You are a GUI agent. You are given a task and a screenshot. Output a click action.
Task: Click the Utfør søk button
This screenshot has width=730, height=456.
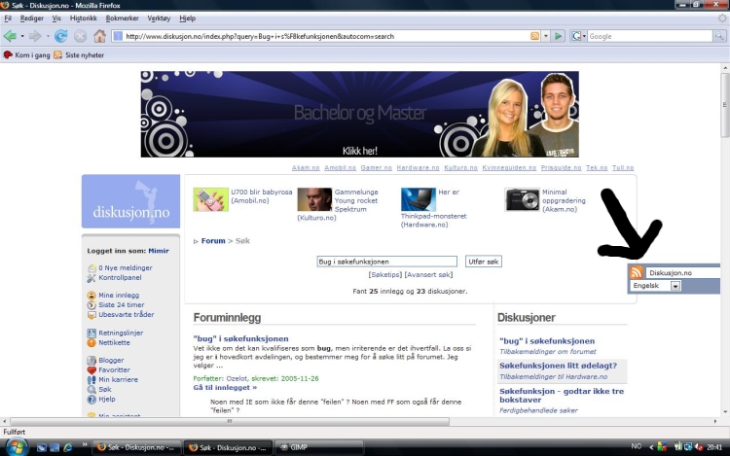click(x=483, y=262)
